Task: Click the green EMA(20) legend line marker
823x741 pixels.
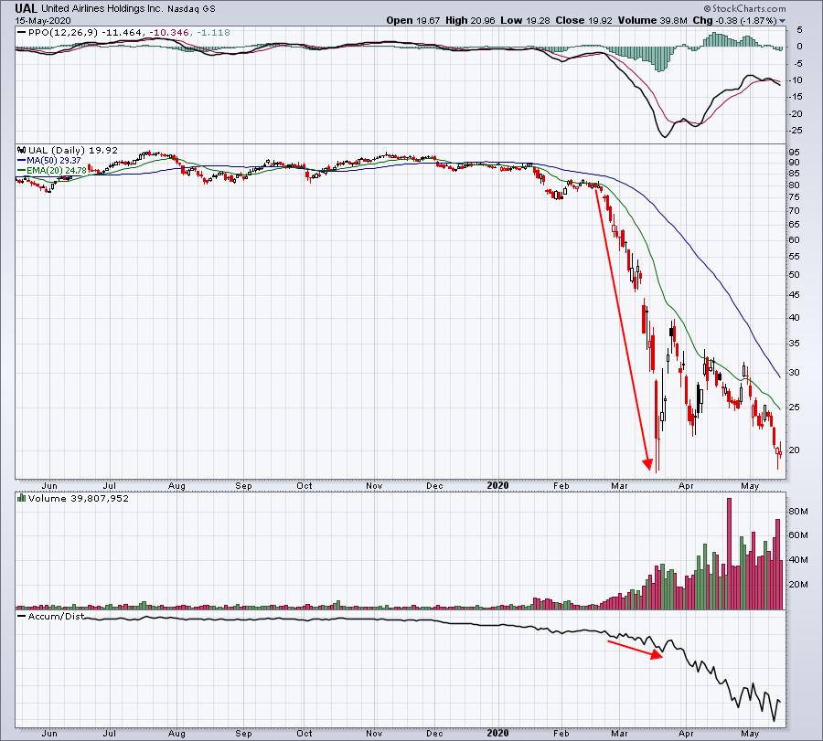Action: (20, 169)
